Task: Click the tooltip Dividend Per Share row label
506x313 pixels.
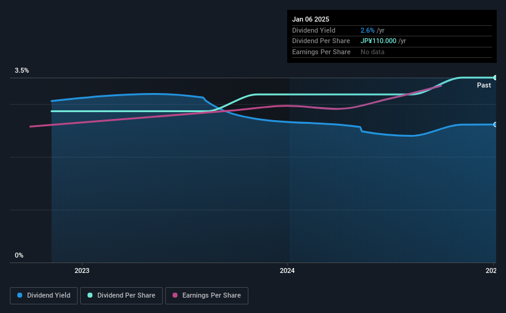Action: click(x=320, y=41)
